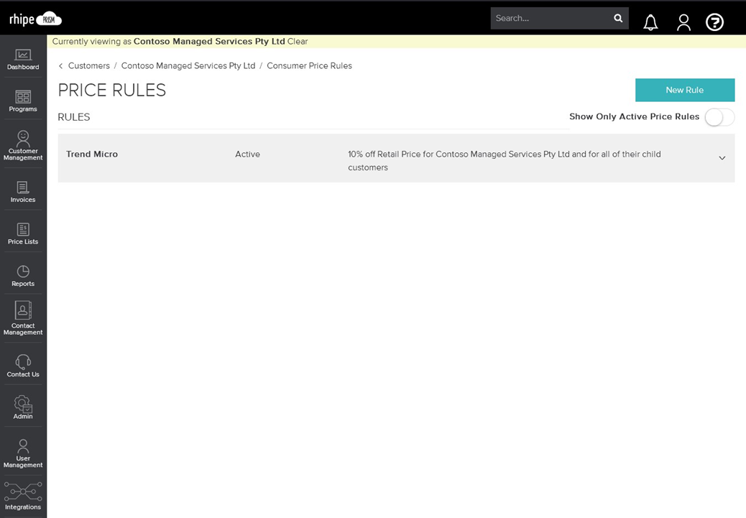Click the Active status text

tap(247, 154)
